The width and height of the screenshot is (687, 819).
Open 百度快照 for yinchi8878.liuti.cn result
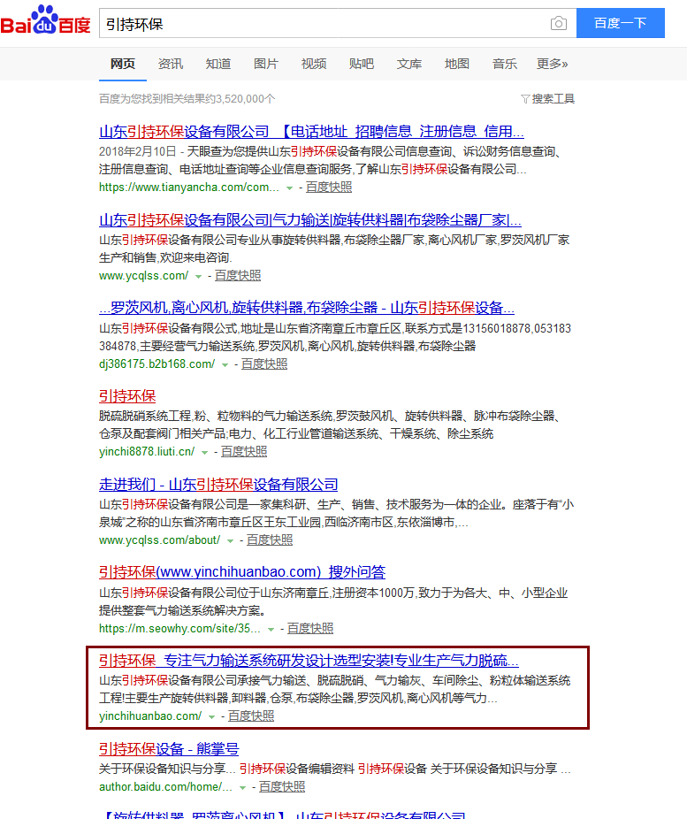click(x=244, y=451)
